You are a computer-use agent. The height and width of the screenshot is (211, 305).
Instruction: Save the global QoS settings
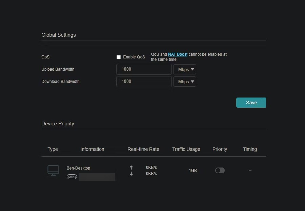251,103
